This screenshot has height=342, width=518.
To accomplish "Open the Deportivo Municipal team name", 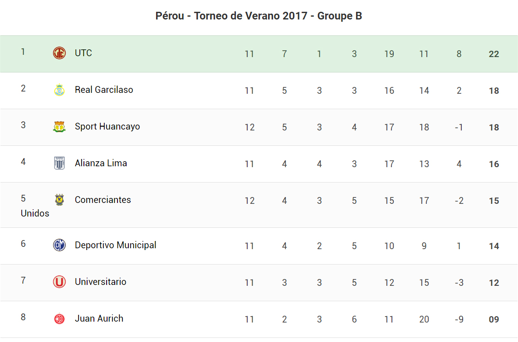I will tap(115, 245).
